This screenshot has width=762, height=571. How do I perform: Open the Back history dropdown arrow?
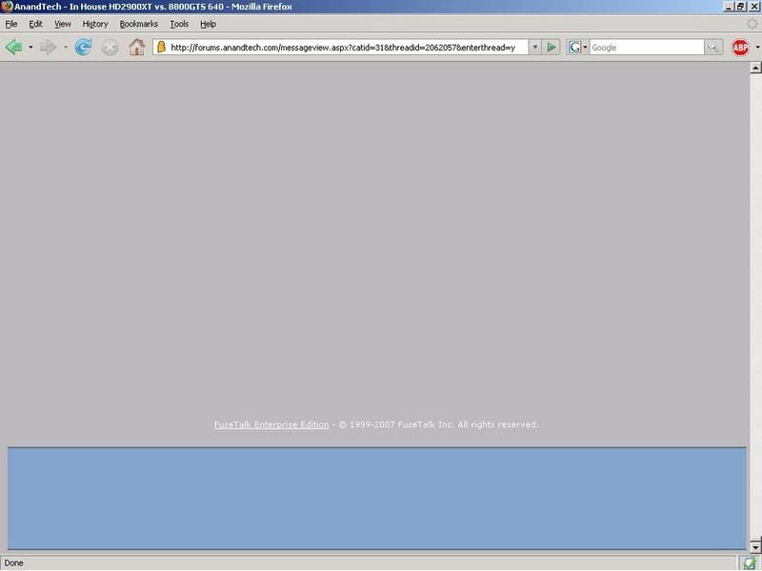click(x=30, y=47)
